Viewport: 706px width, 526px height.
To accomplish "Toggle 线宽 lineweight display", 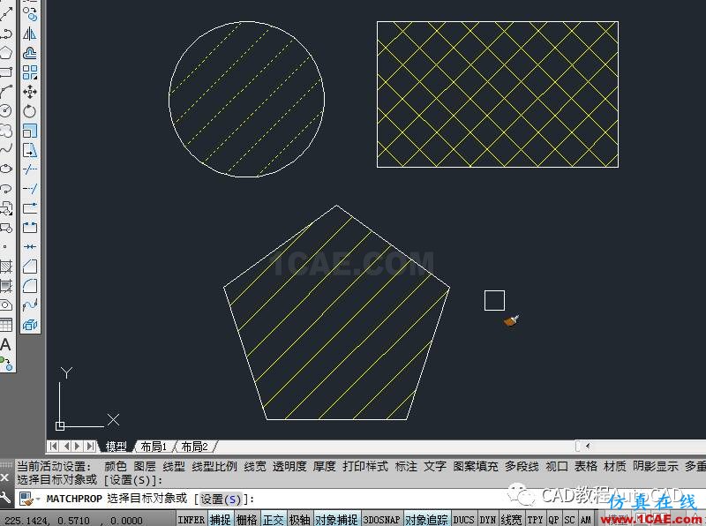I will [512, 519].
